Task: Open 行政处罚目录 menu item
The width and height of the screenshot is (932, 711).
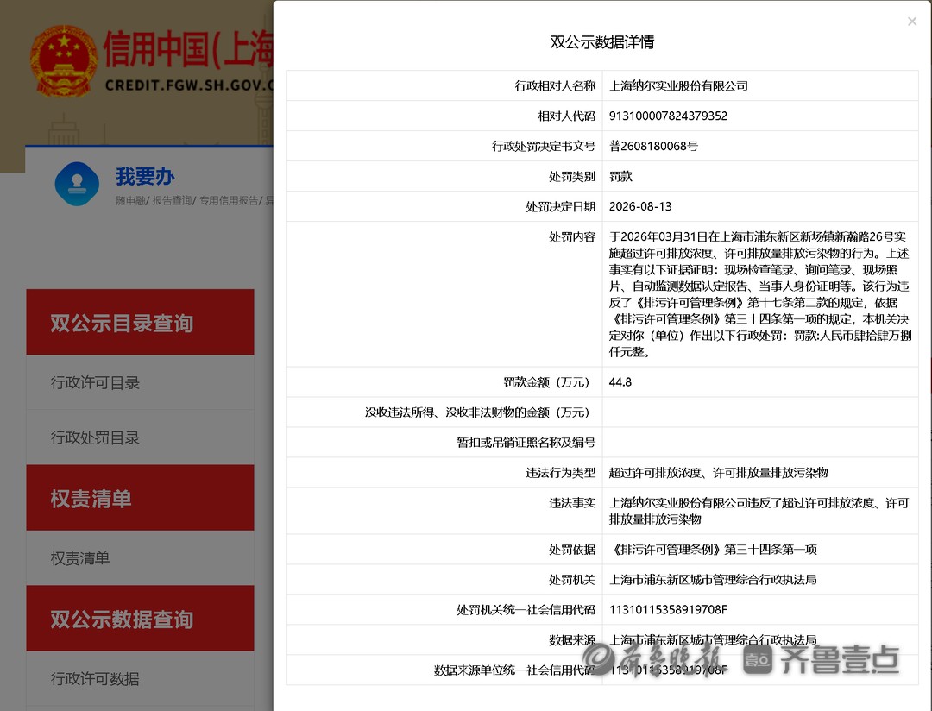Action: tap(95, 437)
